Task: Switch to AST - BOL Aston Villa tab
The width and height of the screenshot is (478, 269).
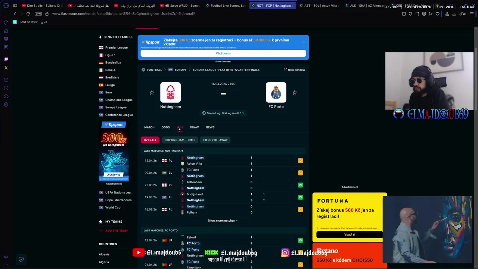Action: tap(319, 6)
